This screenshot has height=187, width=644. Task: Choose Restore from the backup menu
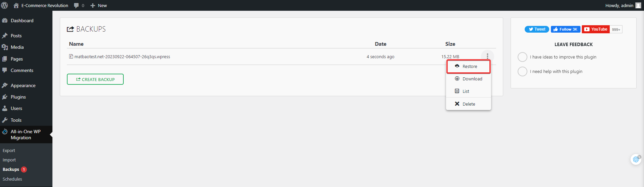coord(469,67)
